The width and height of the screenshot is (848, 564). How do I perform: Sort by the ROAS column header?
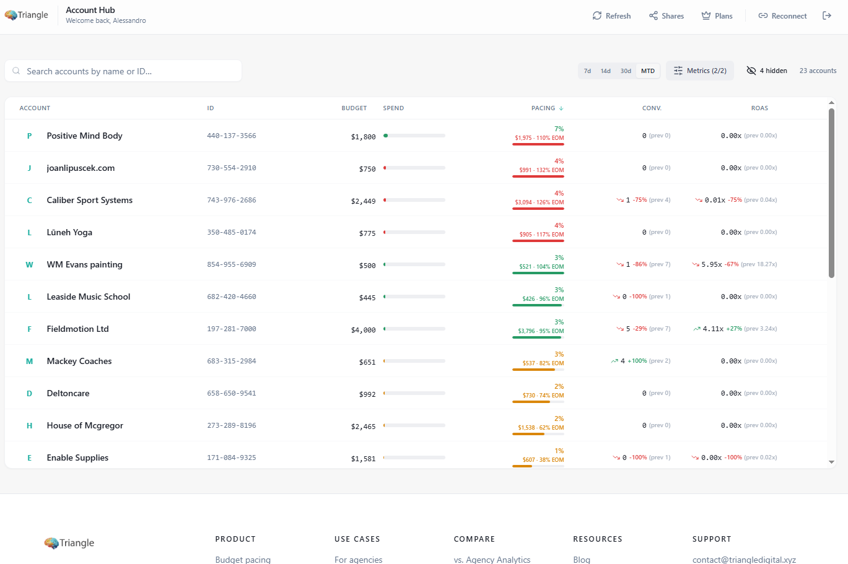click(x=759, y=108)
